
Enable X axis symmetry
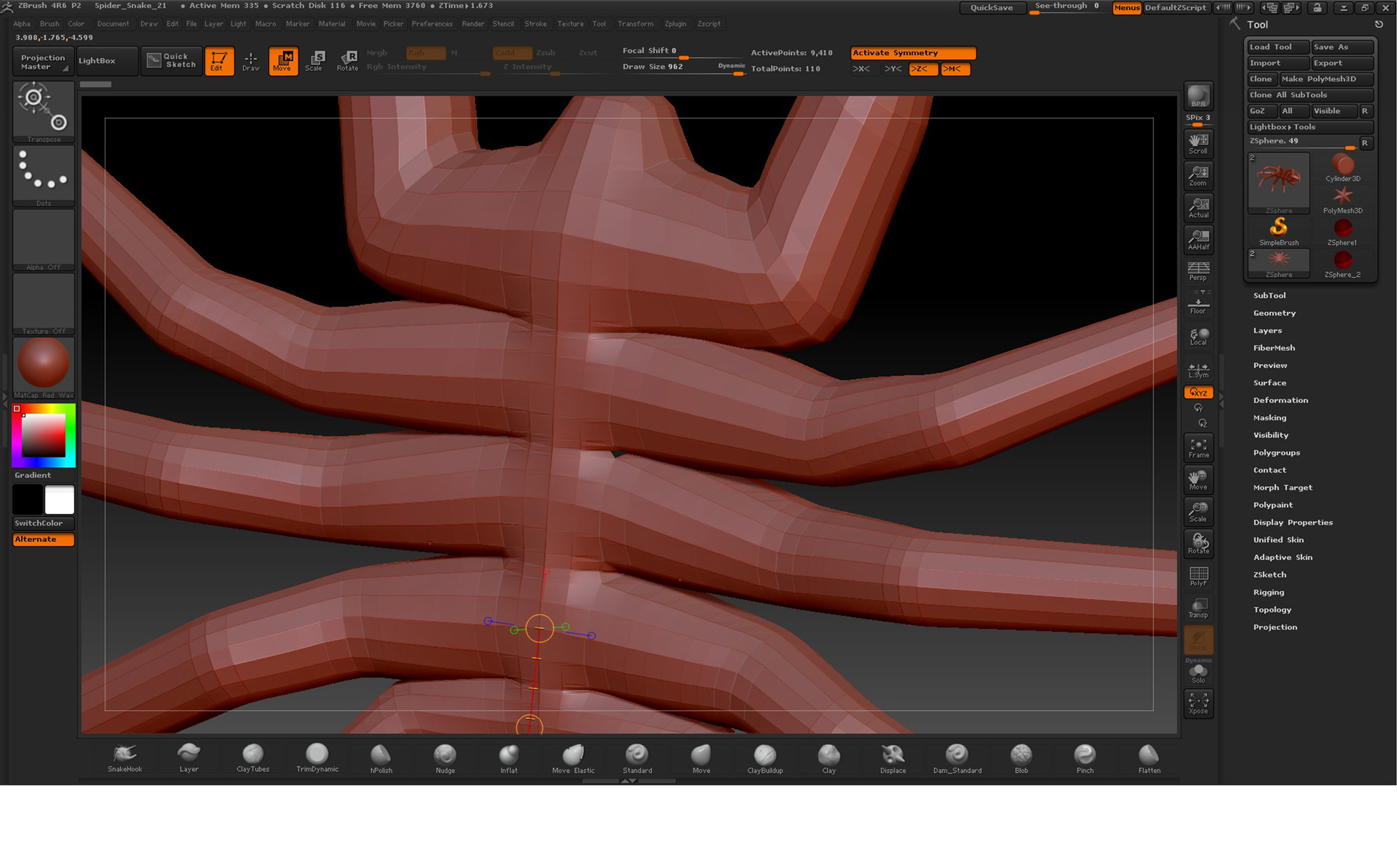click(x=861, y=69)
